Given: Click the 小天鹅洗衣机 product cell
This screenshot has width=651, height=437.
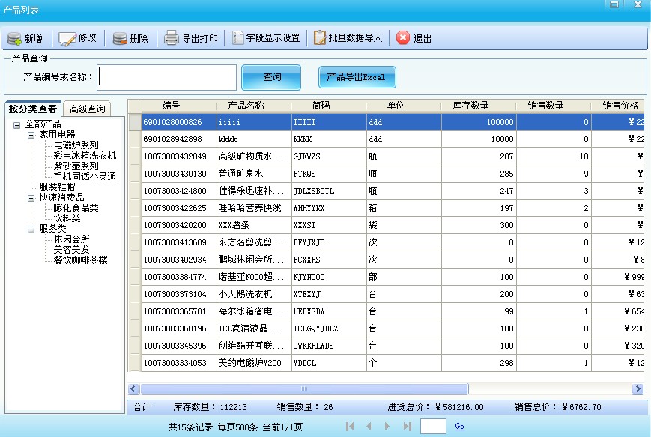Looking at the screenshot, I should tap(254, 294).
